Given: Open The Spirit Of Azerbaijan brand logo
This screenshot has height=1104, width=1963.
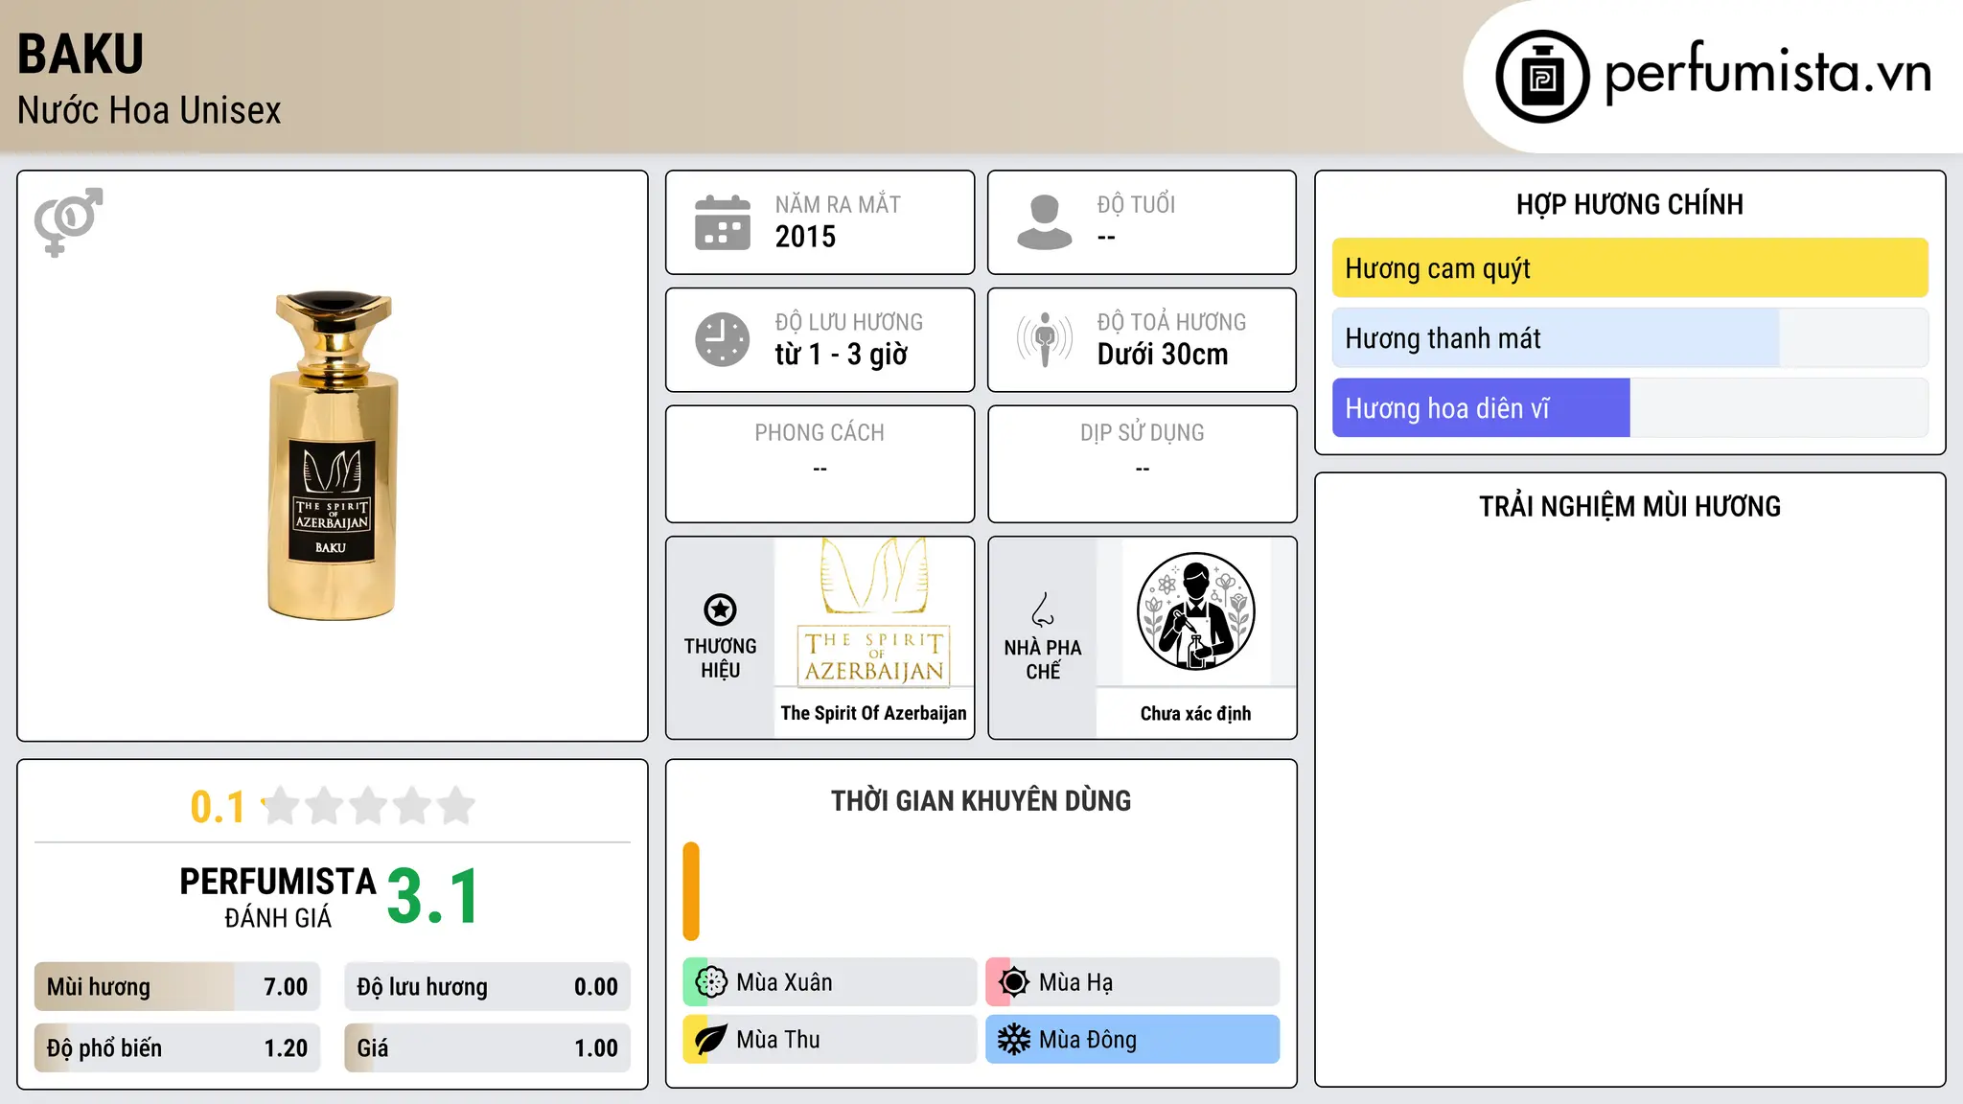Looking at the screenshot, I should pyautogui.click(x=874, y=612).
